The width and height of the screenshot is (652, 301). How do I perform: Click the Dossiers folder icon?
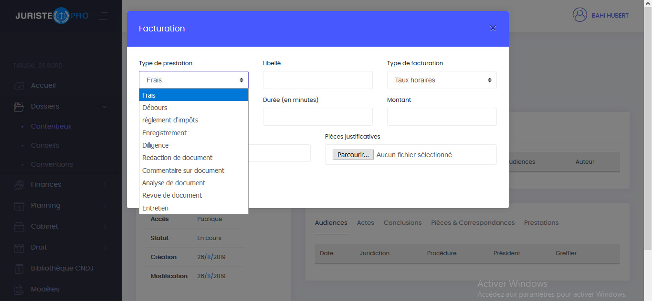19,107
